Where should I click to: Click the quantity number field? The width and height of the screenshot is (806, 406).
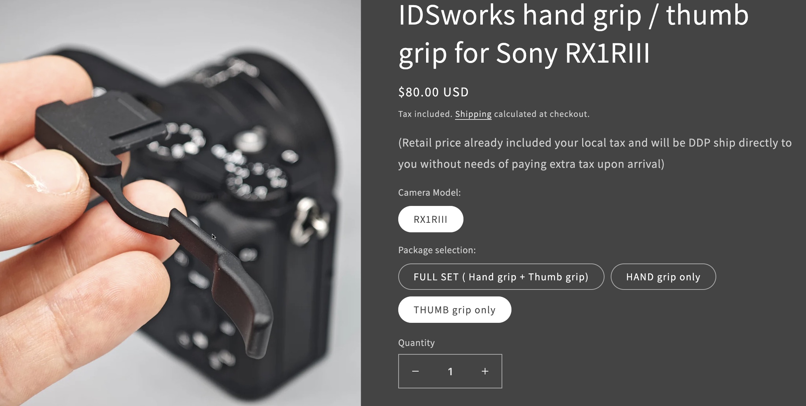(450, 371)
